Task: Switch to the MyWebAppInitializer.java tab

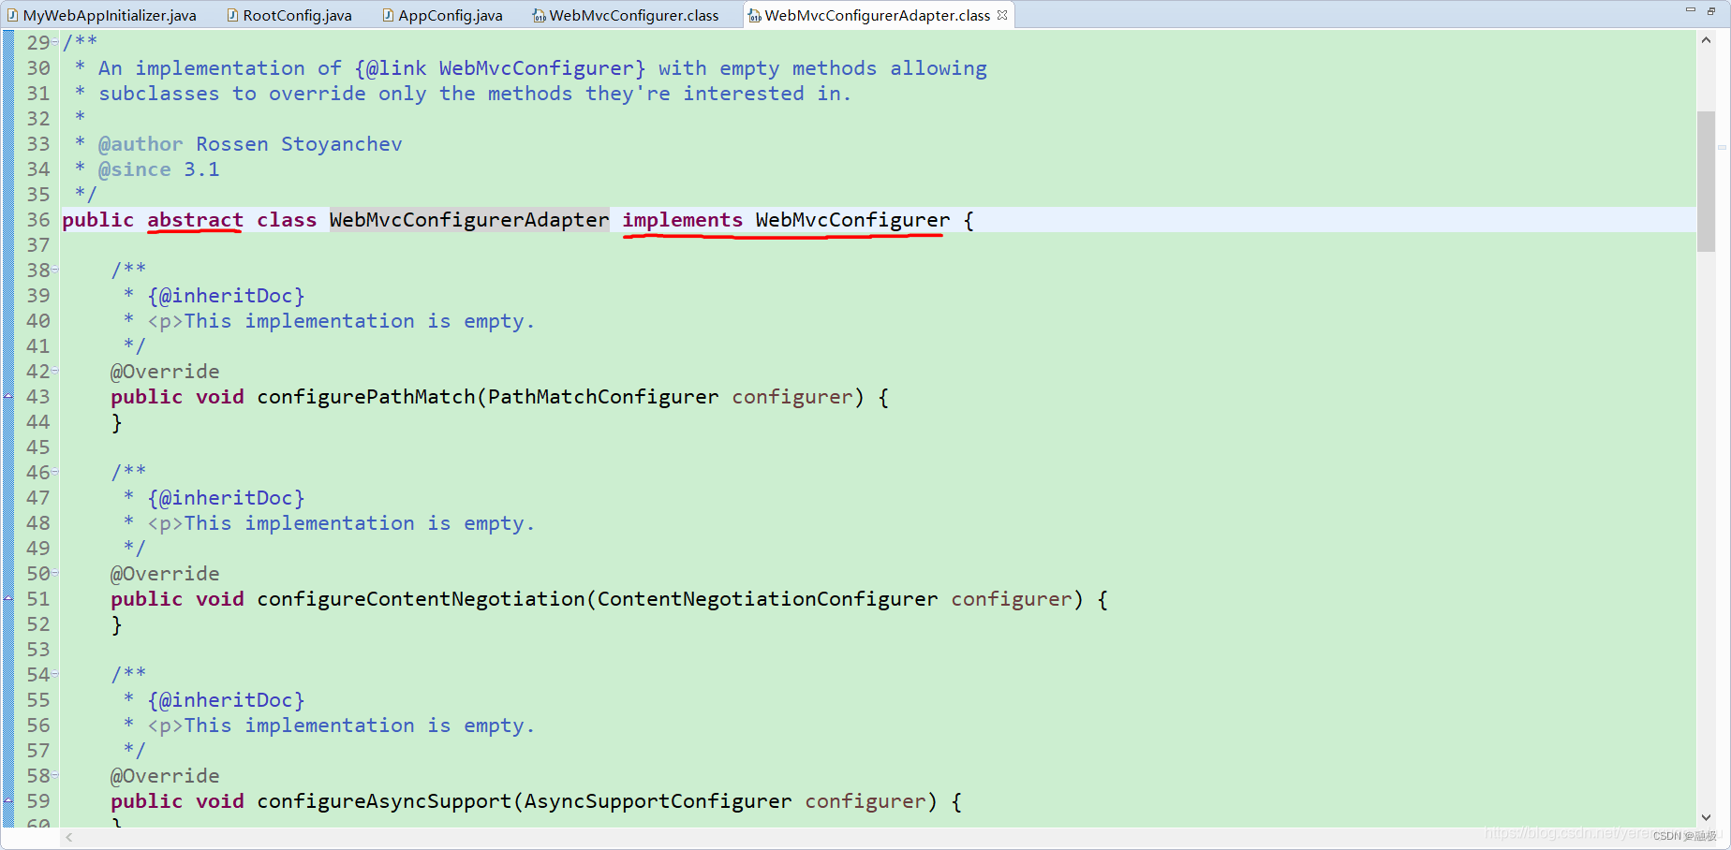Action: [101, 15]
